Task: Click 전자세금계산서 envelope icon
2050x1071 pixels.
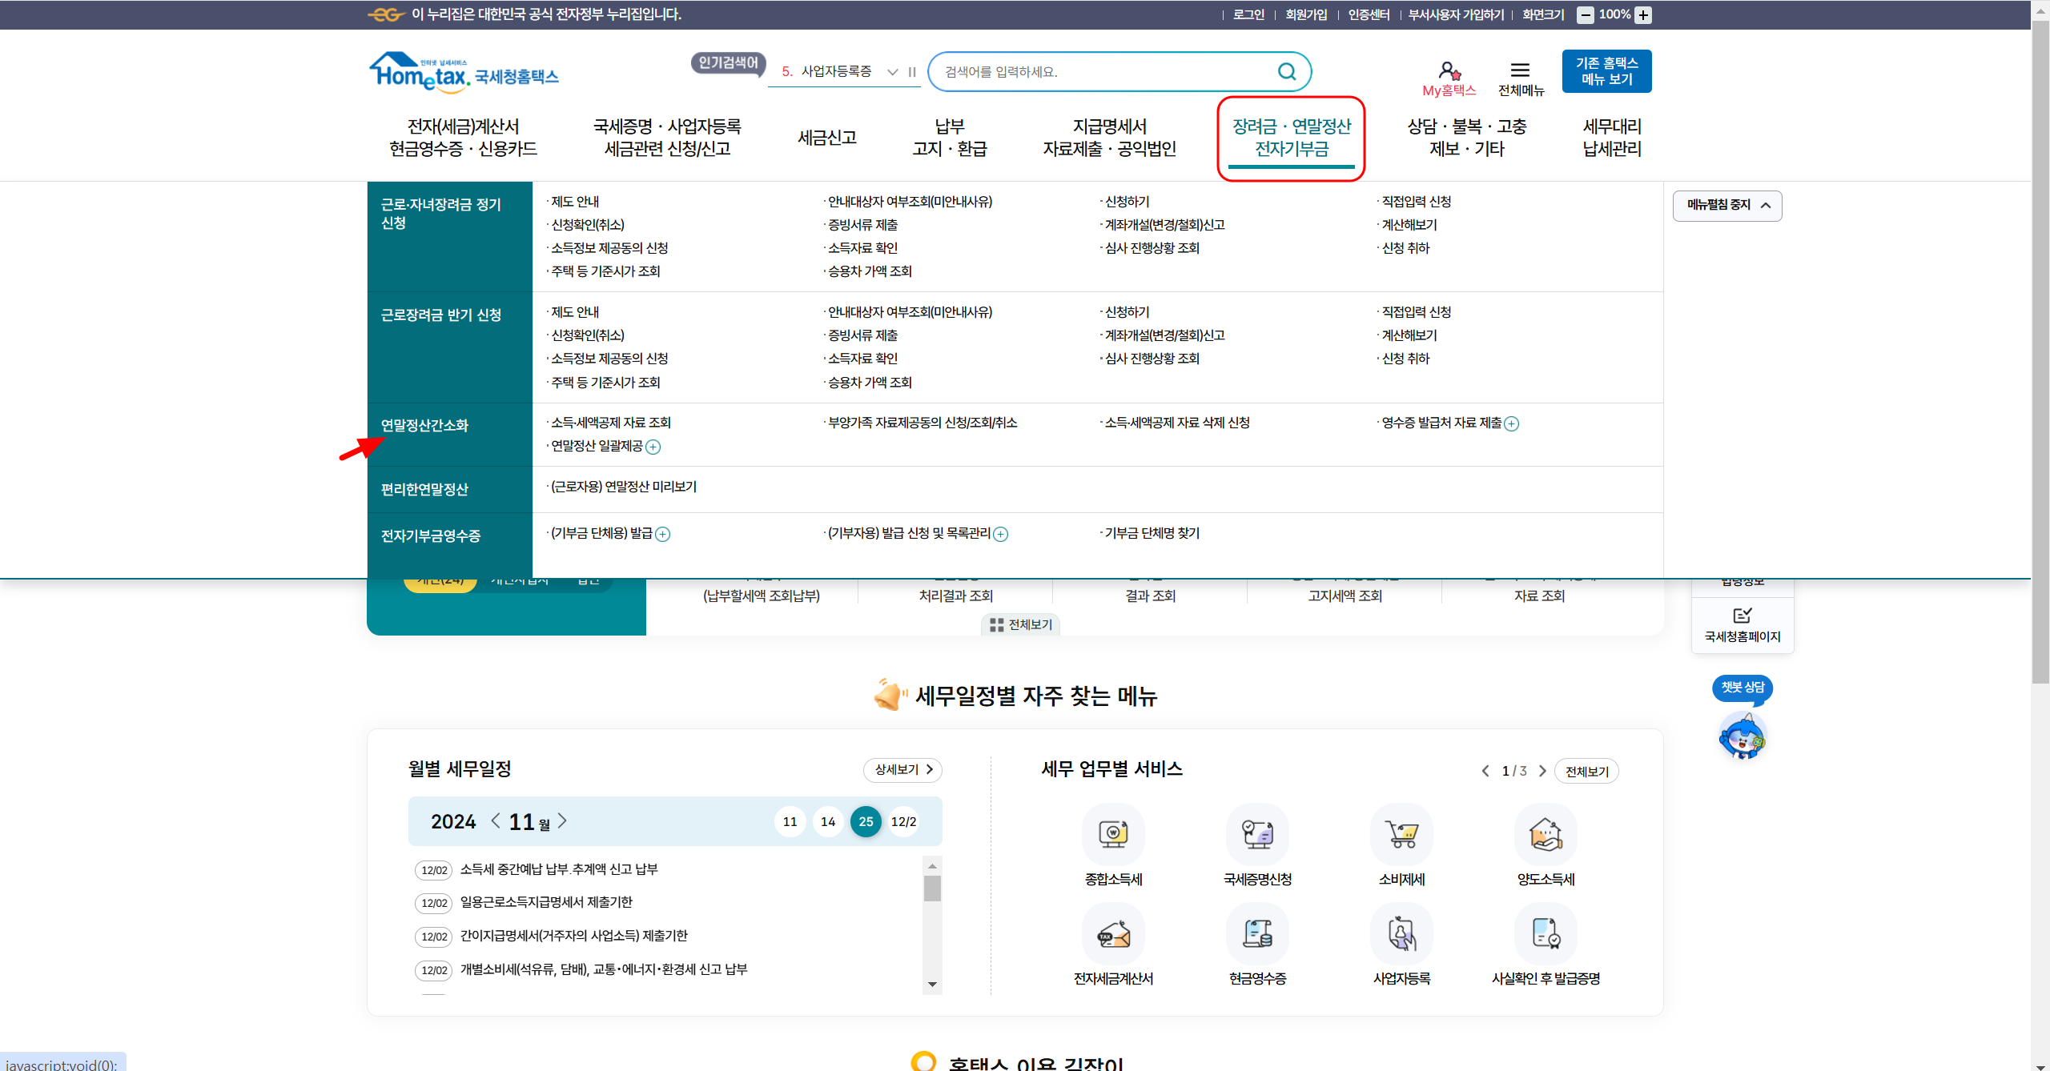Action: tap(1113, 934)
